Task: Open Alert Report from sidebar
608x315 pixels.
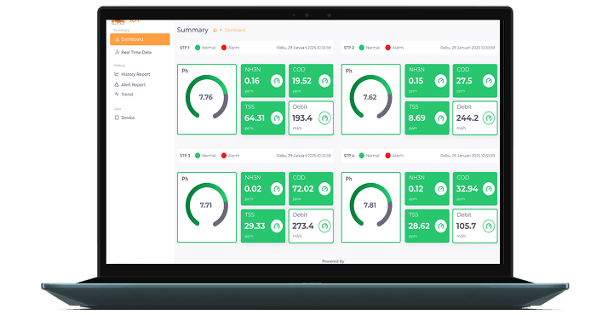Action: (130, 84)
